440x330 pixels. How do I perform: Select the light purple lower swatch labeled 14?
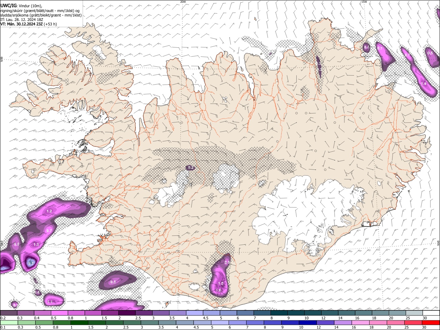[x=343, y=322]
